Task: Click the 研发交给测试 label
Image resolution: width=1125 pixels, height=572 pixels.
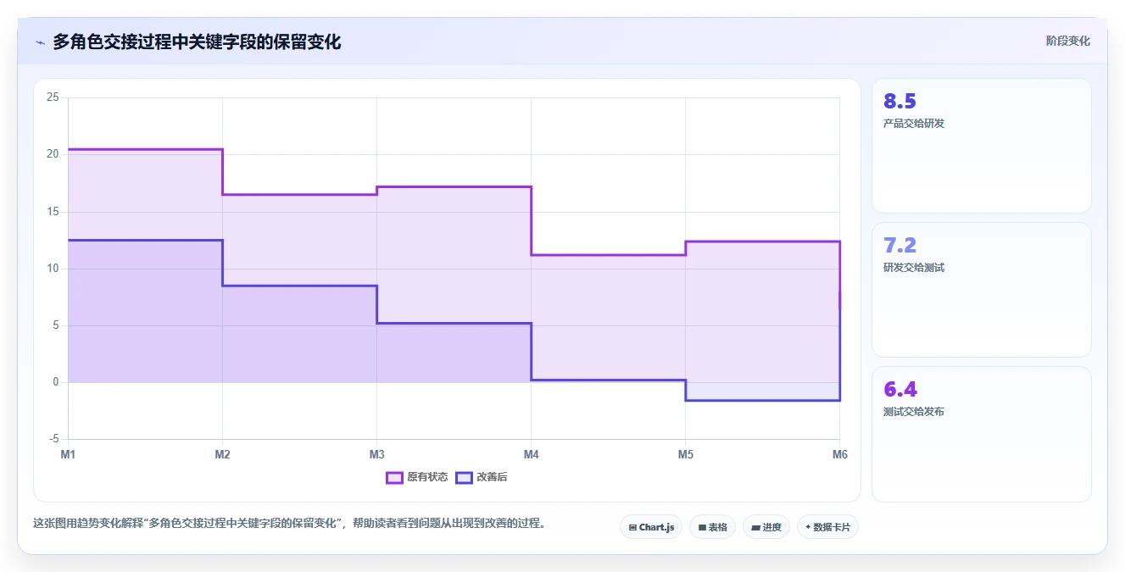Action: (x=914, y=268)
